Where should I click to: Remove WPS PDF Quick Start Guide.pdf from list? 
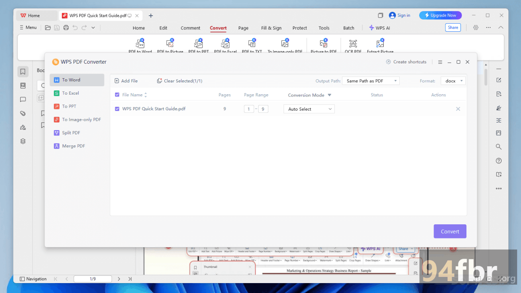point(458,109)
